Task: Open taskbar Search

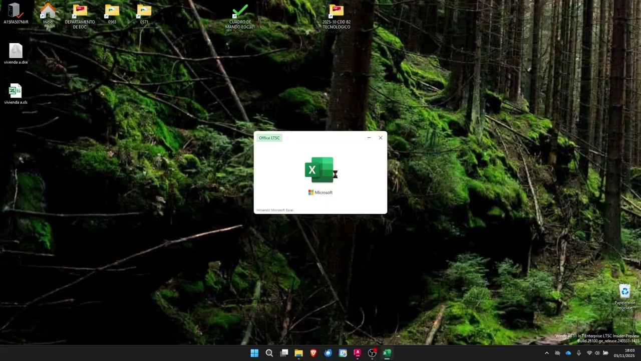Action: tap(269, 353)
